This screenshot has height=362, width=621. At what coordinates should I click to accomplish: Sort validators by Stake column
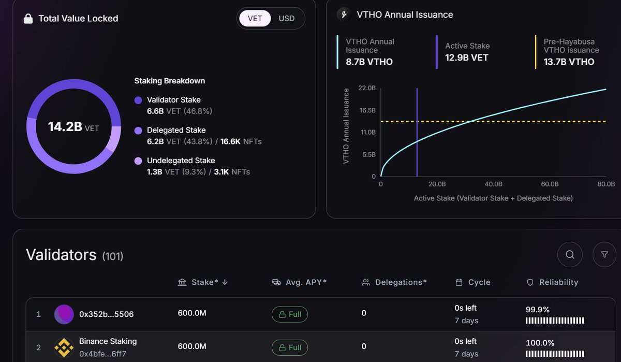click(x=203, y=282)
